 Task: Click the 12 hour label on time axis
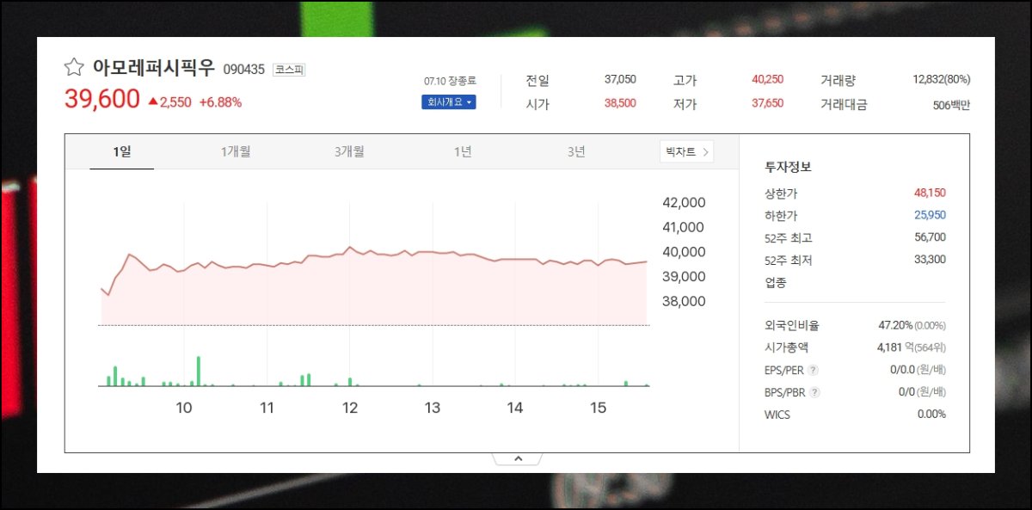[350, 408]
